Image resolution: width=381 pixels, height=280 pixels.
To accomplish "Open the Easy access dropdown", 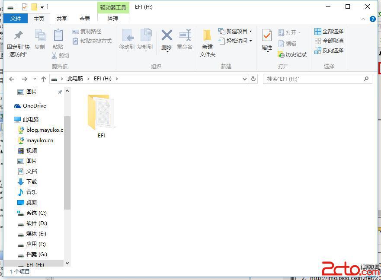I will click(250, 41).
